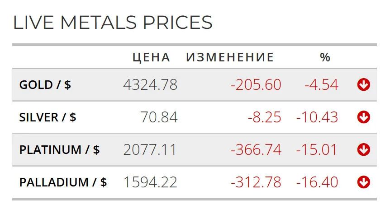The width and height of the screenshot is (390, 214).
Task: Click the red down arrow for Silver
Action: (x=363, y=117)
